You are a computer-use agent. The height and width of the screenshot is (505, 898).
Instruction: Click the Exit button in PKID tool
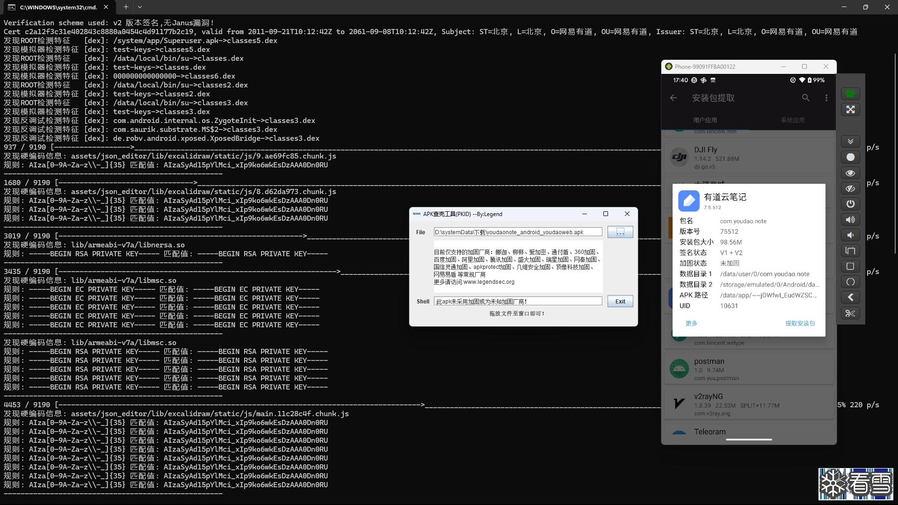[x=620, y=302]
